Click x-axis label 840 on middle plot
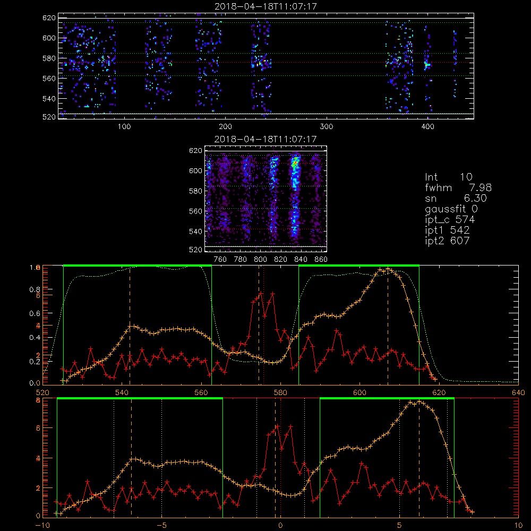Screen dimensions: 531x531 click(x=301, y=260)
